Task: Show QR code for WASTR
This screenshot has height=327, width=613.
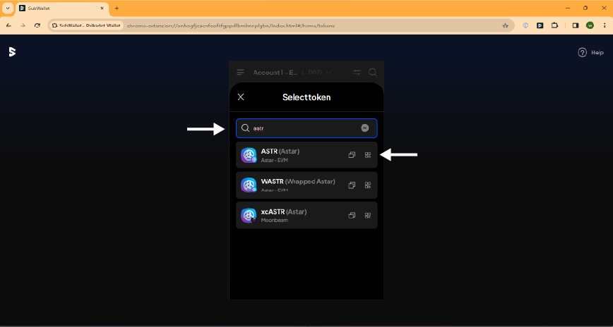Action: pyautogui.click(x=368, y=185)
